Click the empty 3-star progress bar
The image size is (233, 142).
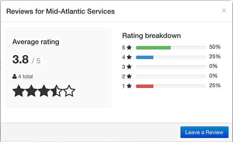coord(171,67)
